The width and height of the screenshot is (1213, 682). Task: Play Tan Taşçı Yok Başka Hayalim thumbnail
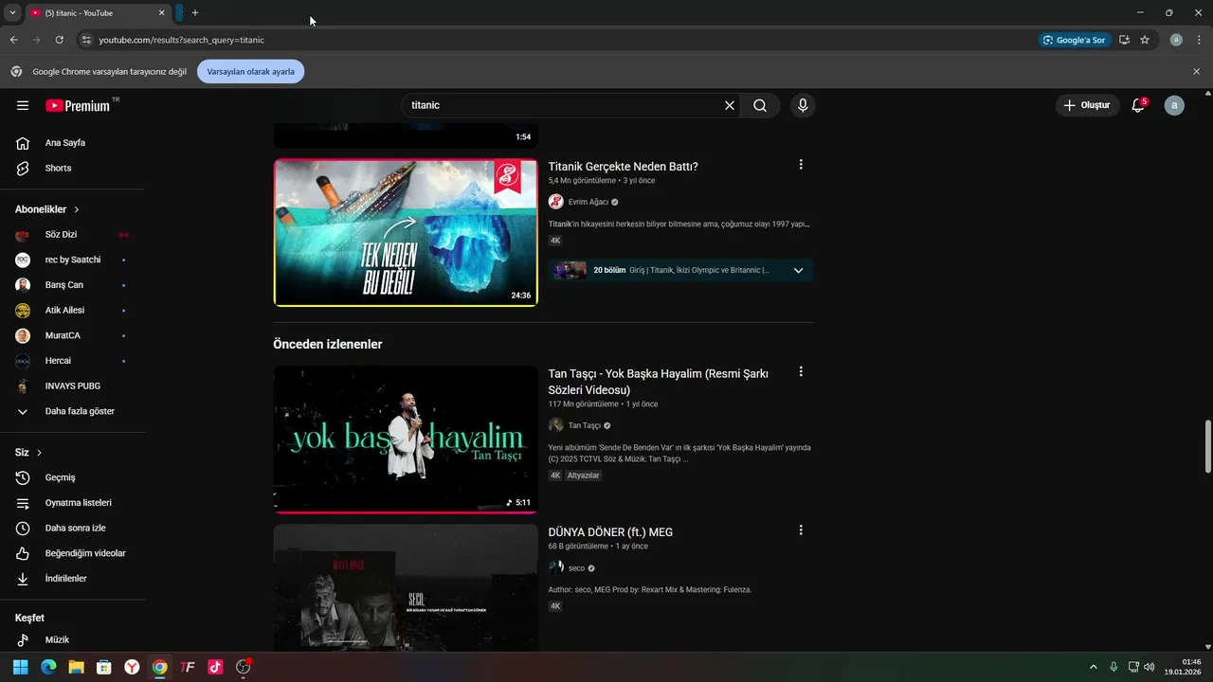(406, 440)
